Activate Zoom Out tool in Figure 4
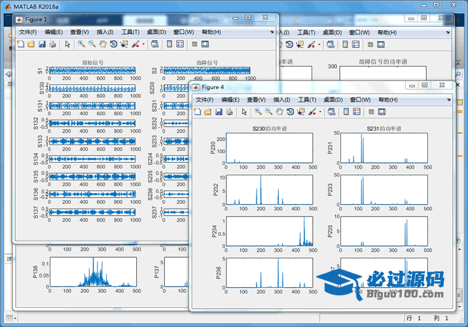This screenshot has height=327, width=468. pyautogui.click(x=268, y=112)
